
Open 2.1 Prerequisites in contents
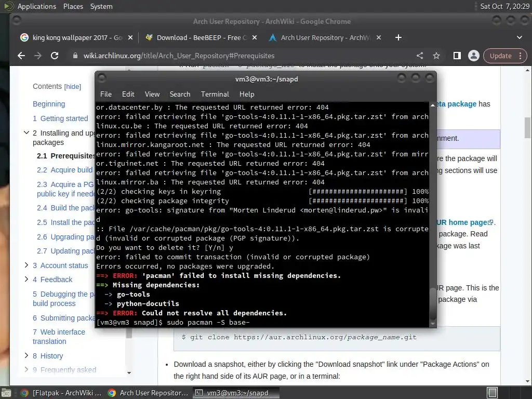pyautogui.click(x=65, y=156)
